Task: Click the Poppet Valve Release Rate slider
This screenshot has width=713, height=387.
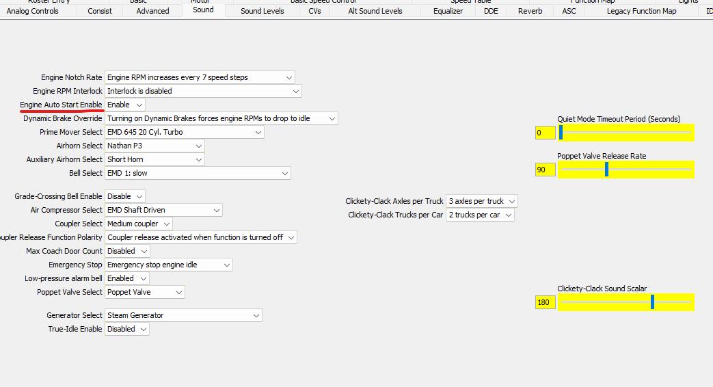Action: [x=625, y=169]
